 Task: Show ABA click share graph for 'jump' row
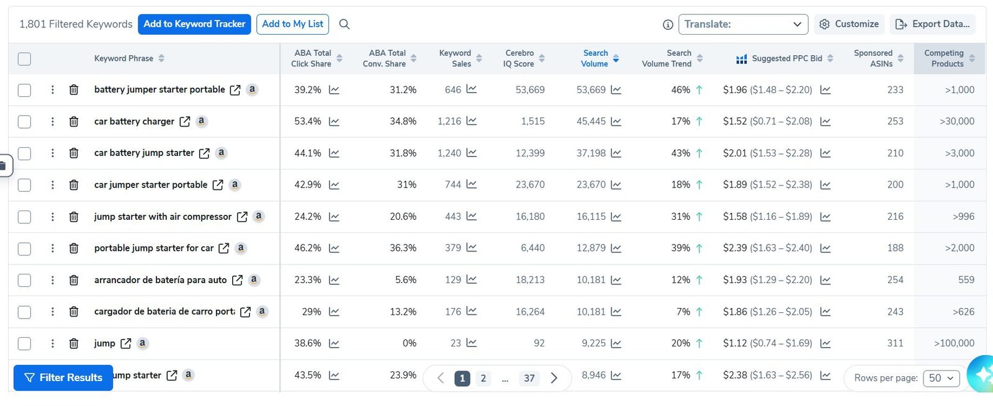point(334,343)
